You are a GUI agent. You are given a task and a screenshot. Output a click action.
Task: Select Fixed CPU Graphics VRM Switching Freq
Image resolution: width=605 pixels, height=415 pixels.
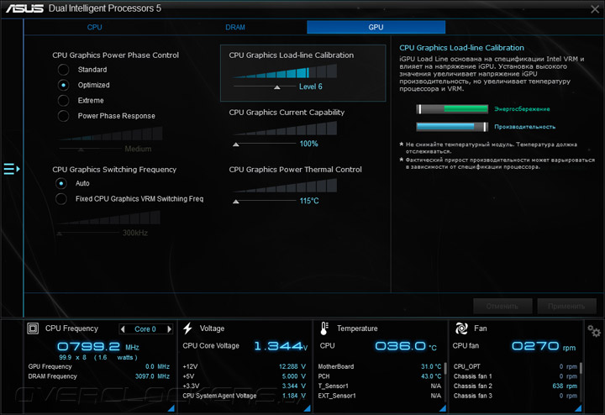pos(61,198)
